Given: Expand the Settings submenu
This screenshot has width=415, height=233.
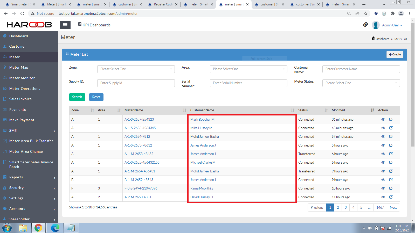Looking at the screenshot, I should coord(29,198).
